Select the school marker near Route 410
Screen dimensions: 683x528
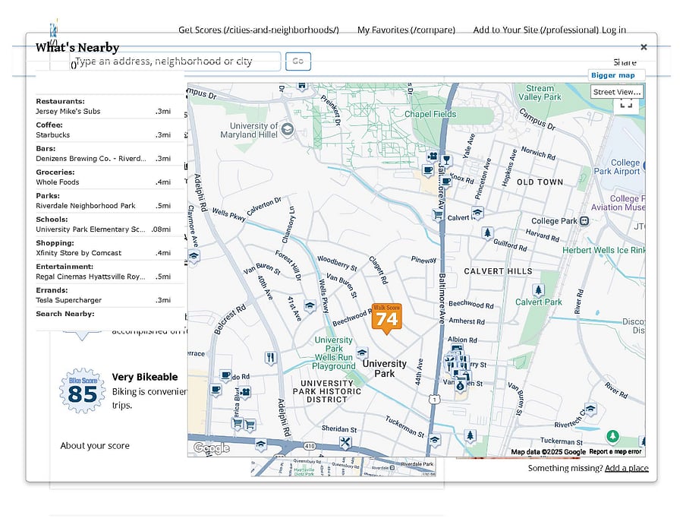click(x=260, y=444)
